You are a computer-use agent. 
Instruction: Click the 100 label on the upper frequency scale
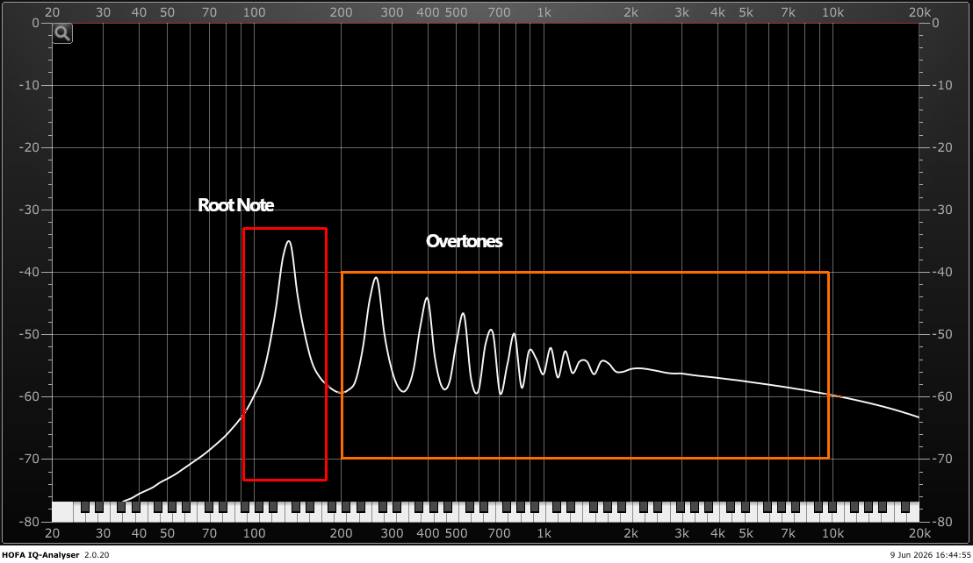[x=254, y=12]
